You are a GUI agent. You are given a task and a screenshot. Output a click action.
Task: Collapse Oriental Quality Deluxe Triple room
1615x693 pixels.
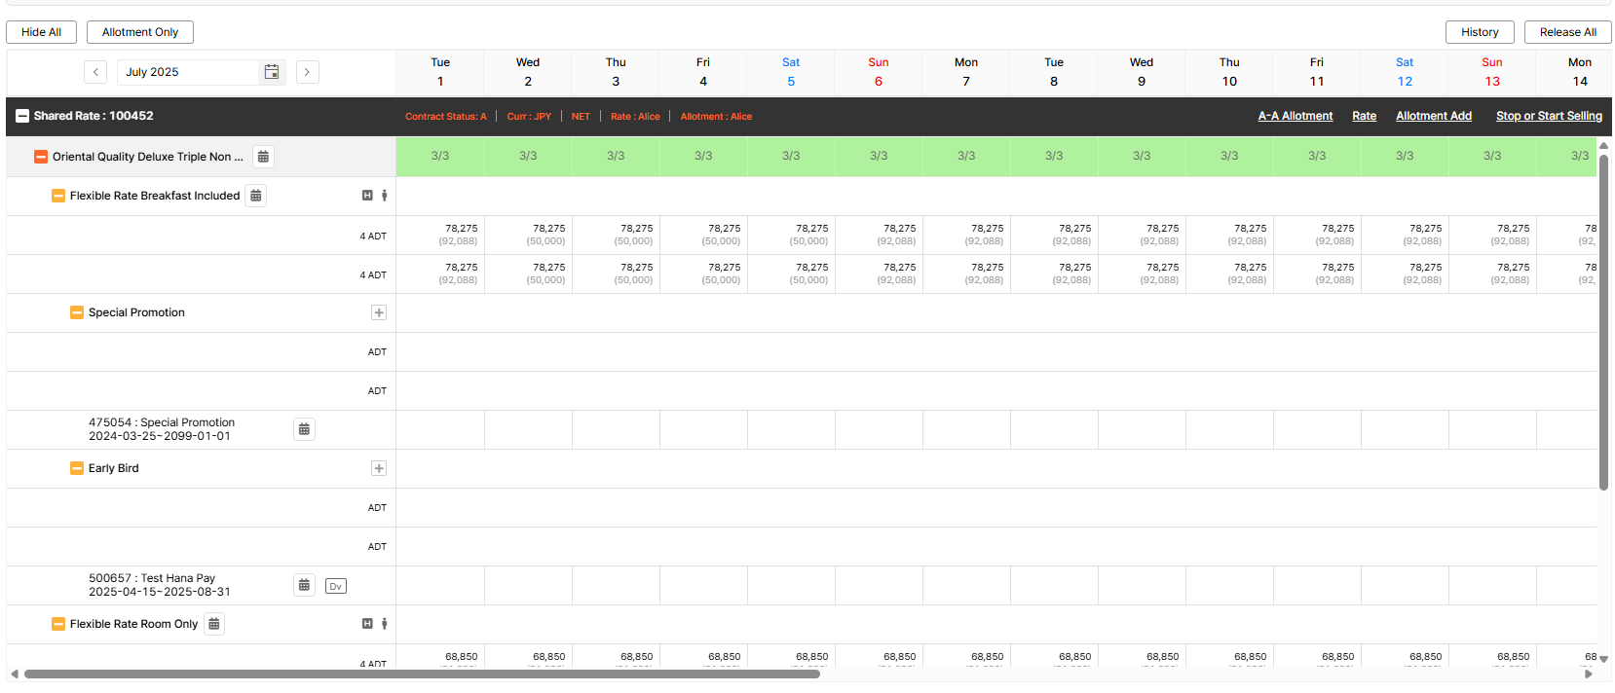point(41,157)
